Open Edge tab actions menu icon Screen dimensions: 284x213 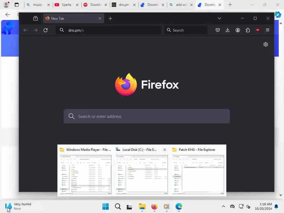click(x=16, y=5)
